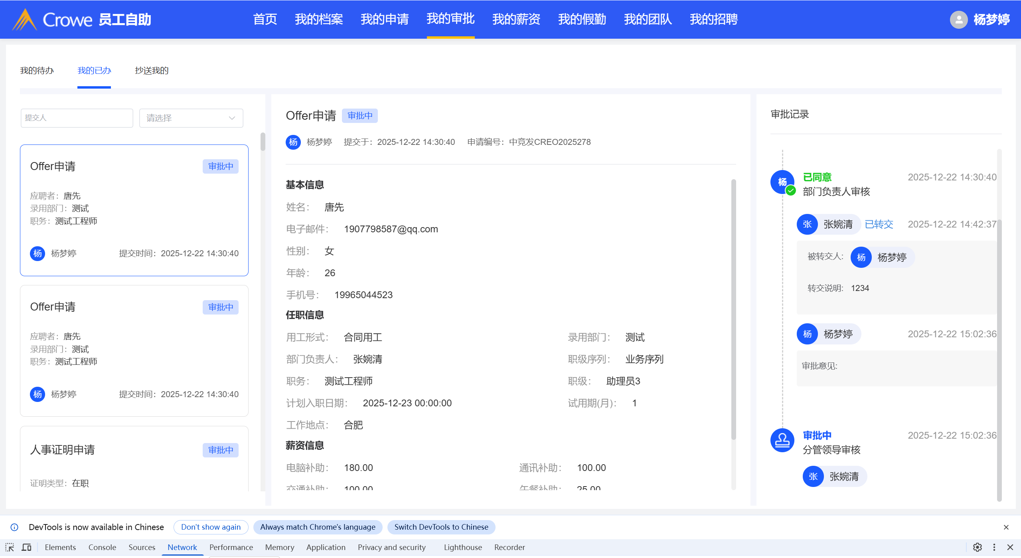The image size is (1021, 558).
Task: Open DevTools settings gear icon
Action: pyautogui.click(x=977, y=547)
